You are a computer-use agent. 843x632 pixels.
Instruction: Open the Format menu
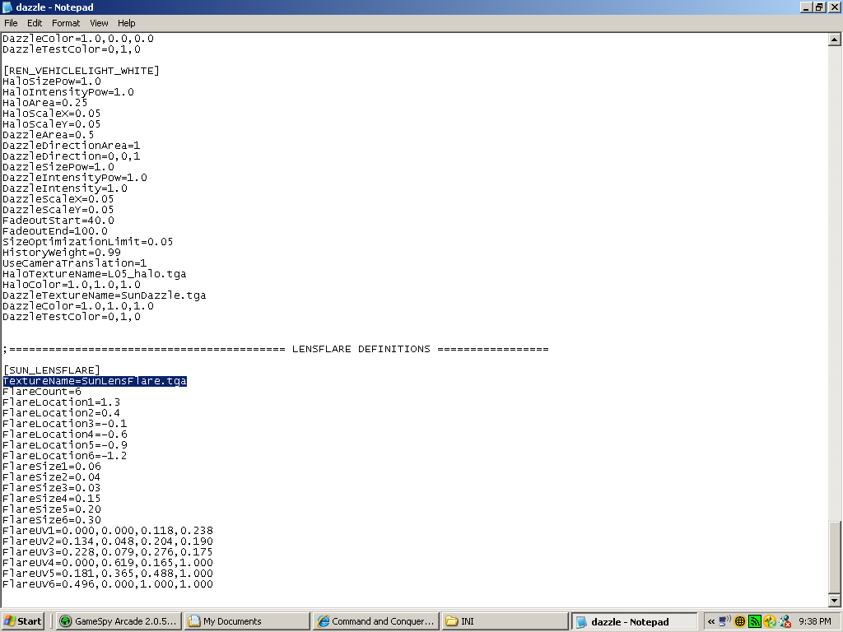(x=66, y=23)
